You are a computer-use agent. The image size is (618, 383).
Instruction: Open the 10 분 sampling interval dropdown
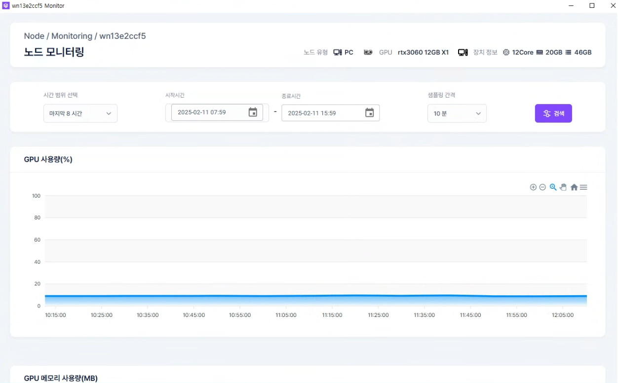tap(457, 113)
